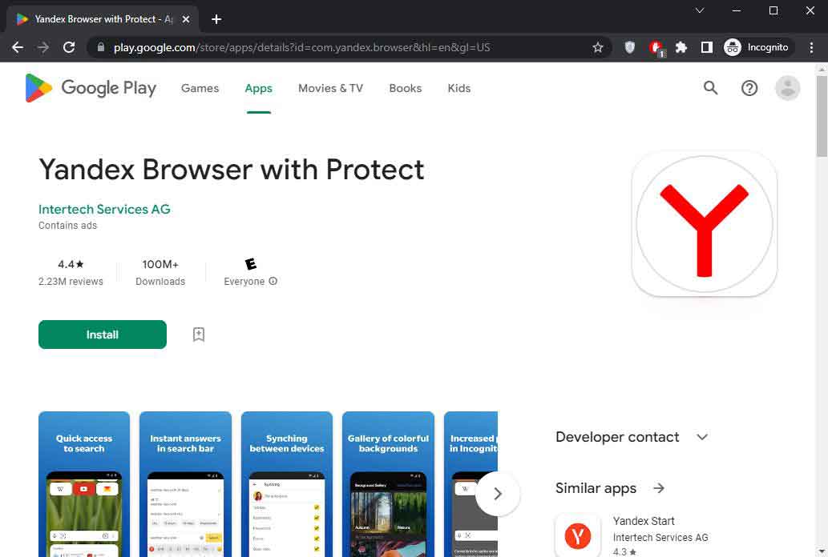Screen dimensions: 828x557
Task: Open a new browser tab
Action: click(216, 19)
